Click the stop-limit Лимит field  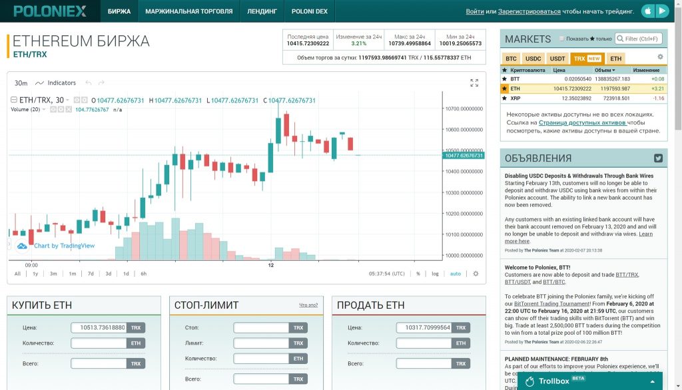[261, 343]
